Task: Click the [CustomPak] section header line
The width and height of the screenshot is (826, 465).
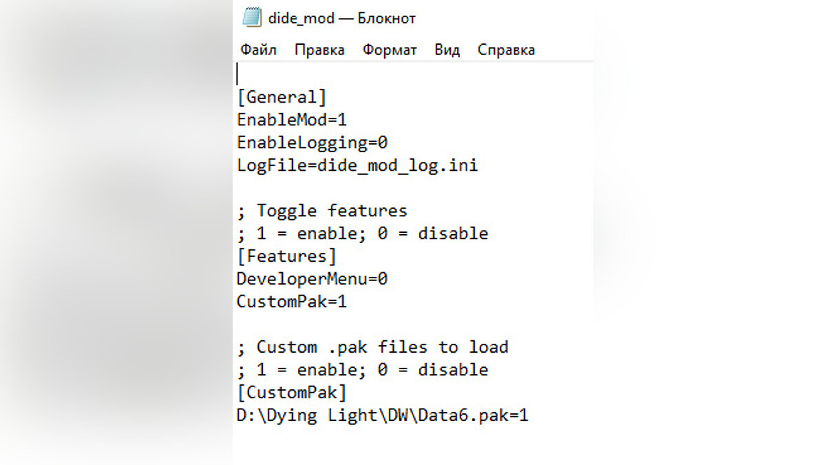Action: [292, 393]
